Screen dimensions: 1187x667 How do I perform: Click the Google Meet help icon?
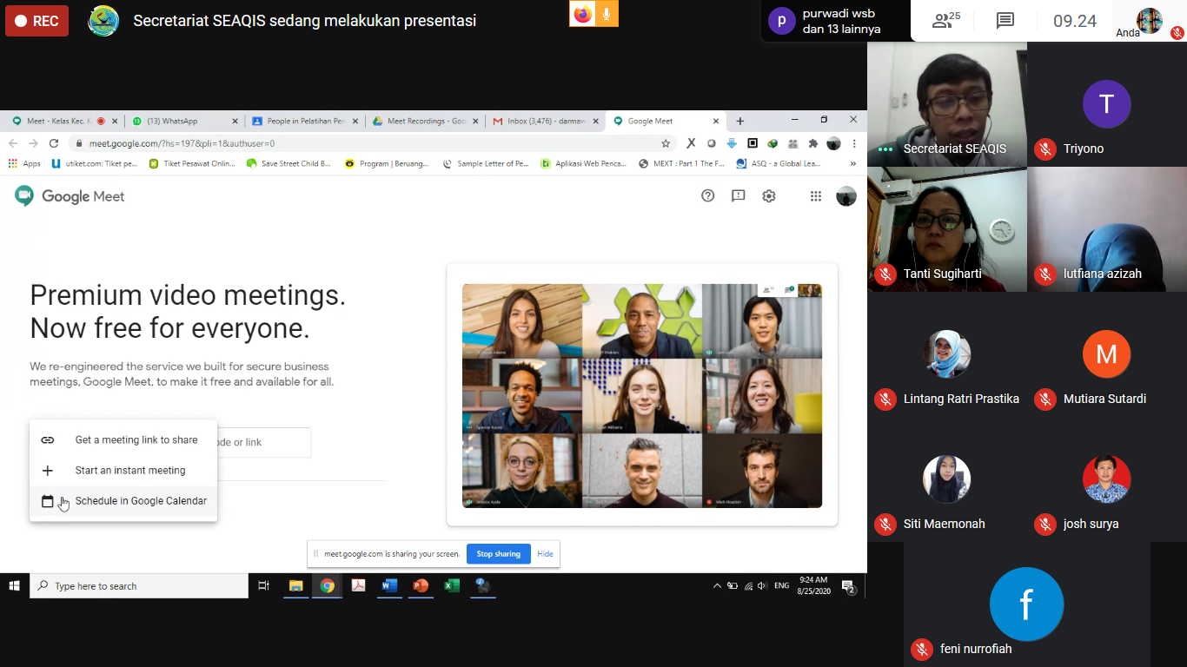(x=707, y=196)
